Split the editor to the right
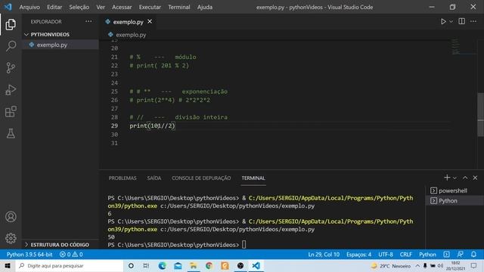The image size is (484, 272). pyautogui.click(x=462, y=21)
